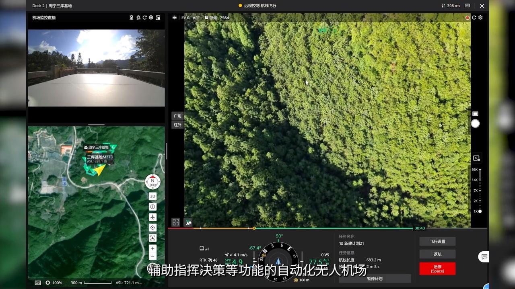This screenshot has width=515, height=289.
Task: Click the camera switch icon in dock live header
Action: point(138,18)
